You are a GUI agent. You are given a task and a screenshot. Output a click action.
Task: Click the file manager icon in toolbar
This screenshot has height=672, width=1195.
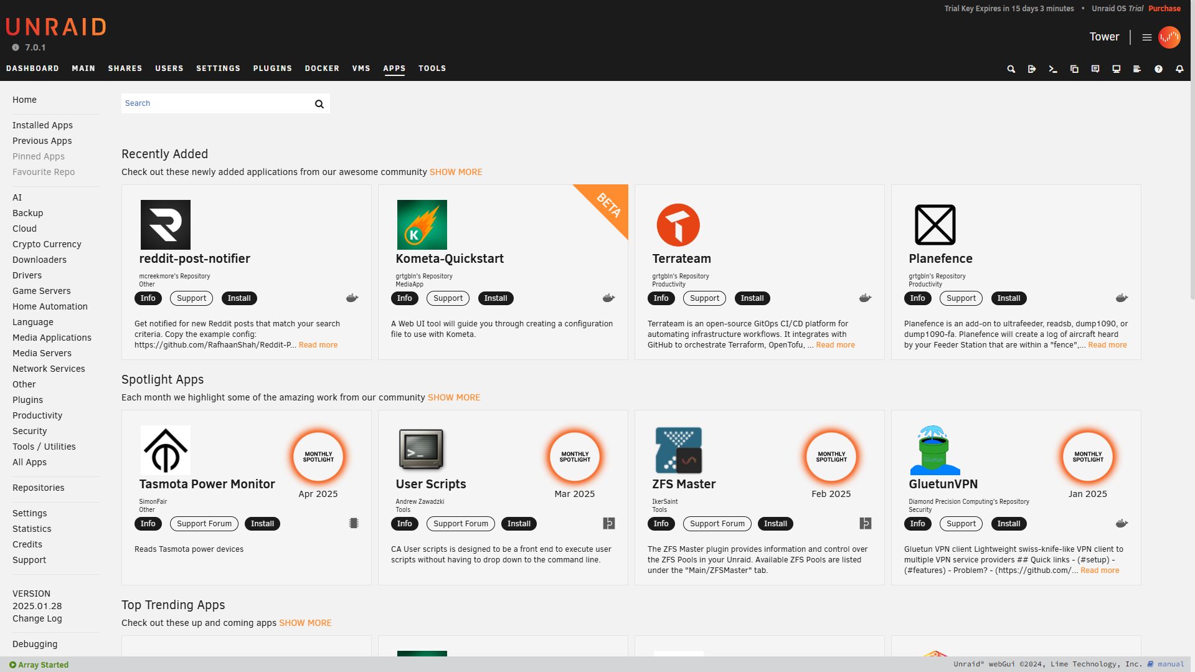[x=1074, y=69]
